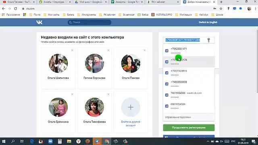Remove Ольга Панова from recent accounts
Screen dimensions: 258x145
pos(144,50)
